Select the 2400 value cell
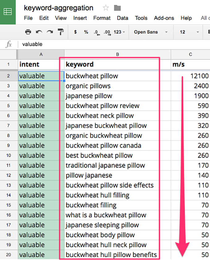Image resolution: width=210 pixels, height=260 pixels. pyautogui.click(x=191, y=86)
